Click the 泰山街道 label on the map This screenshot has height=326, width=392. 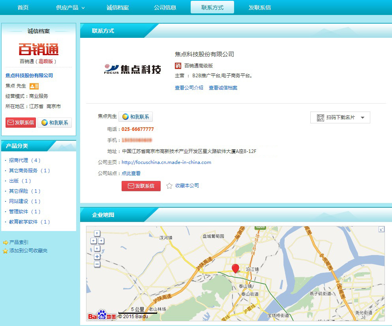(x=250, y=294)
